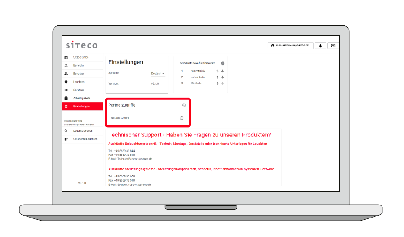Add a new partner access

pos(183,105)
